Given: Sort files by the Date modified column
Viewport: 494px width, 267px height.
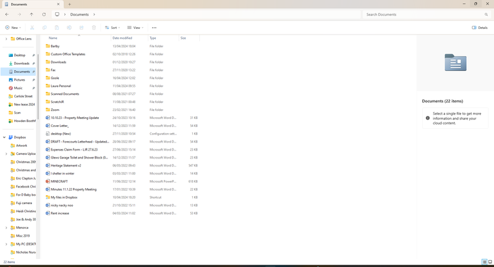Looking at the screenshot, I should point(122,38).
